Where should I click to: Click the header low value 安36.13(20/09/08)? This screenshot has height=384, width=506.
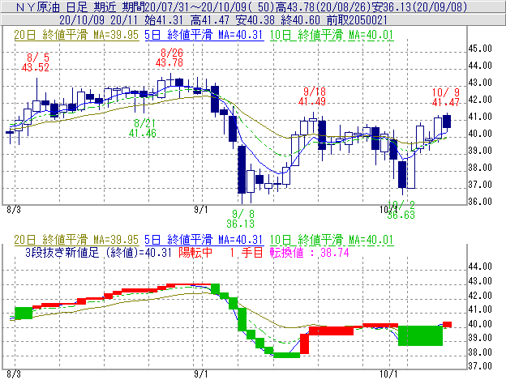click(x=421, y=6)
